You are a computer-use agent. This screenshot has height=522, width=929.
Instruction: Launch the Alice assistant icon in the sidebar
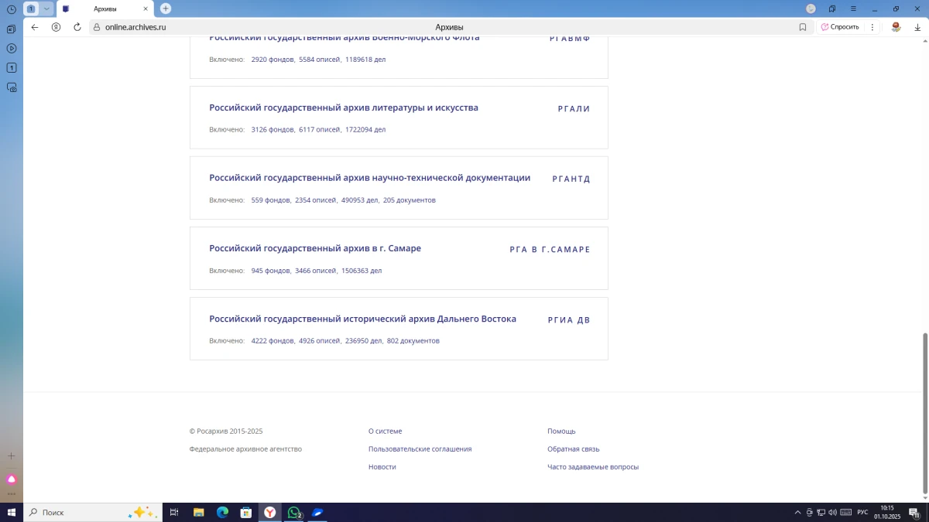[12, 479]
